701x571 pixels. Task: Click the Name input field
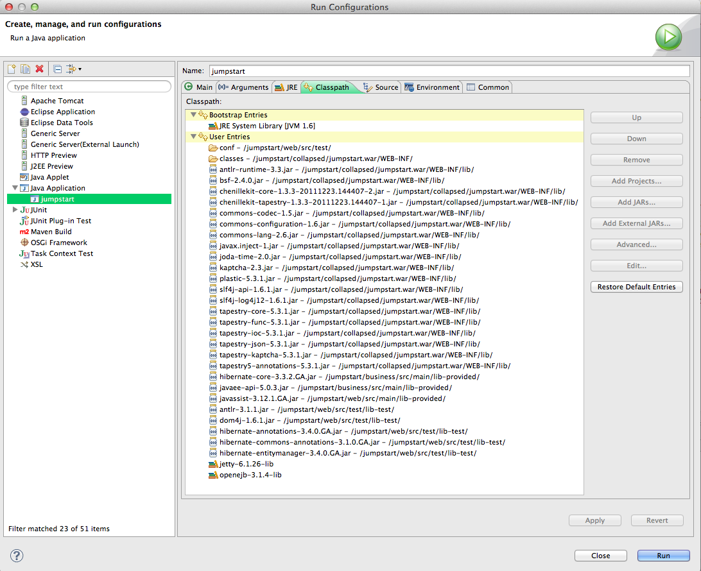pyautogui.click(x=449, y=71)
